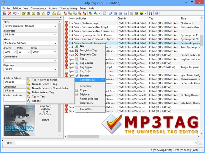The height and width of the screenshot is (153, 205).
Task: Select Actions in the converter submenu
Action: (50, 101)
